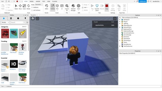Select ServerScriptService in Explorer
The image size is (162, 91).
coord(129,33)
